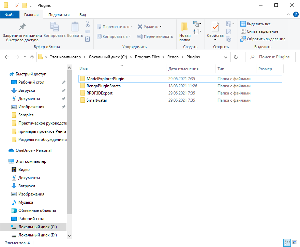
Task: Open the View ribbon tab
Action: [x=82, y=15]
